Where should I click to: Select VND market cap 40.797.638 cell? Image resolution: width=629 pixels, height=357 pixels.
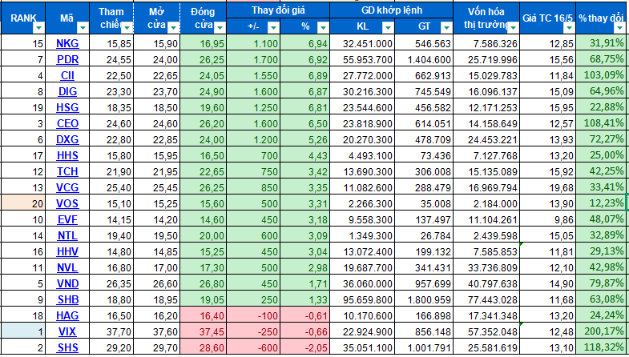tap(486, 283)
